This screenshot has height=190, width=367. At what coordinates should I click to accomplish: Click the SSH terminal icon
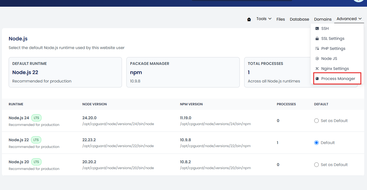pyautogui.click(x=317, y=28)
